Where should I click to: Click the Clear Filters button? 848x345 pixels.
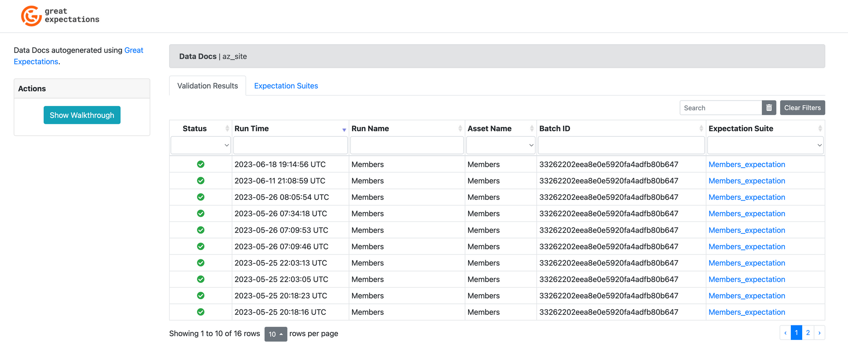[802, 108]
